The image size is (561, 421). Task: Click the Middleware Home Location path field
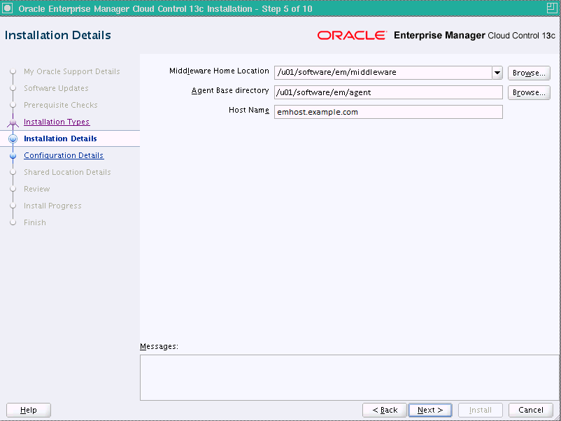383,73
